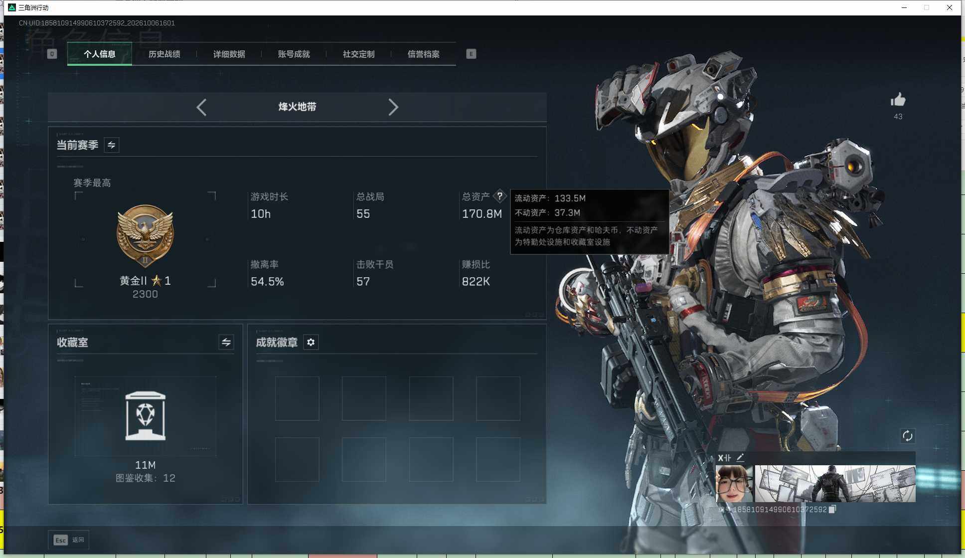965x558 pixels.
Task: Click the 822K 赚损比 value
Action: point(476,282)
